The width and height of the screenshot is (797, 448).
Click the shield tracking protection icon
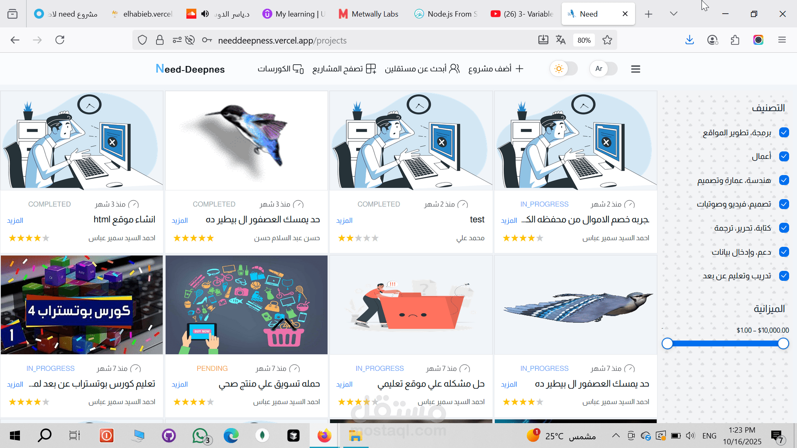pyautogui.click(x=142, y=40)
